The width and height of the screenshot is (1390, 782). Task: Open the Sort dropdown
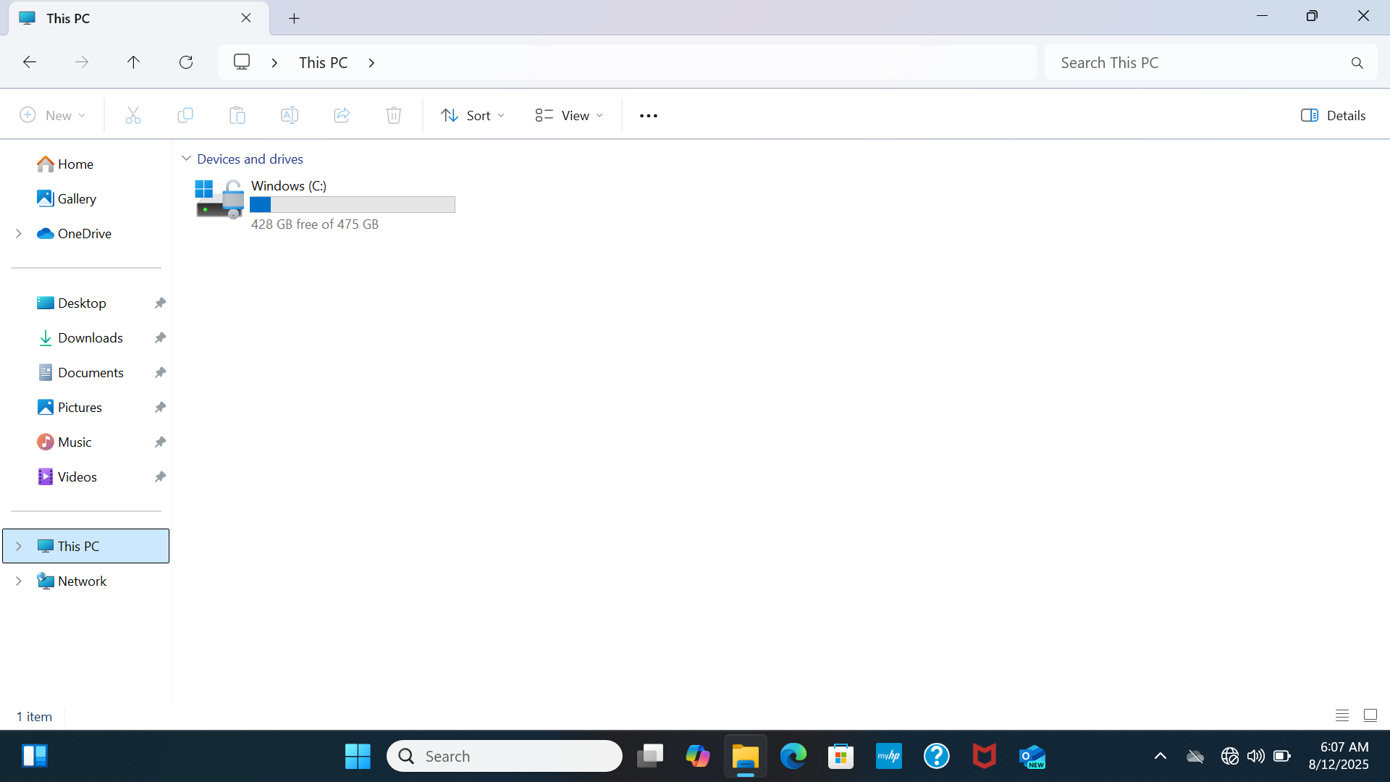click(473, 116)
